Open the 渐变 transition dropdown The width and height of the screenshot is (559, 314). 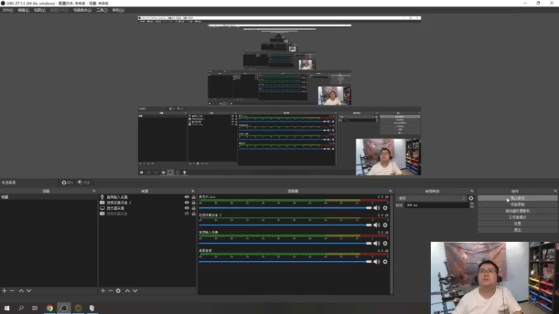pos(431,198)
